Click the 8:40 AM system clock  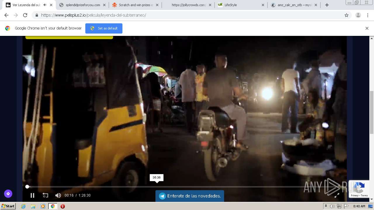(x=359, y=206)
